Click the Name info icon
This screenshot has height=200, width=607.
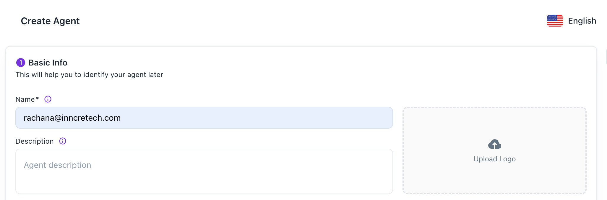pos(48,99)
